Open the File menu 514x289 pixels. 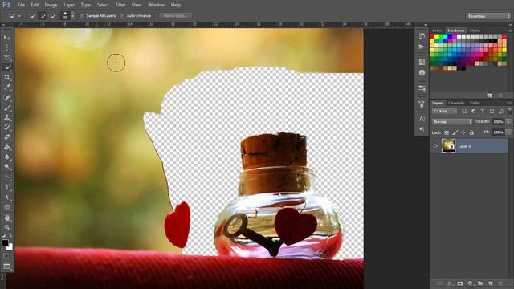click(x=21, y=5)
